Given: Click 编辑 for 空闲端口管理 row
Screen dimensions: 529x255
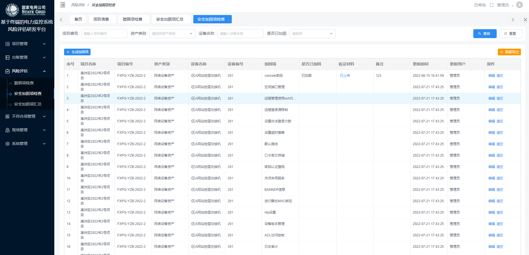Looking at the screenshot, I should tap(492, 87).
